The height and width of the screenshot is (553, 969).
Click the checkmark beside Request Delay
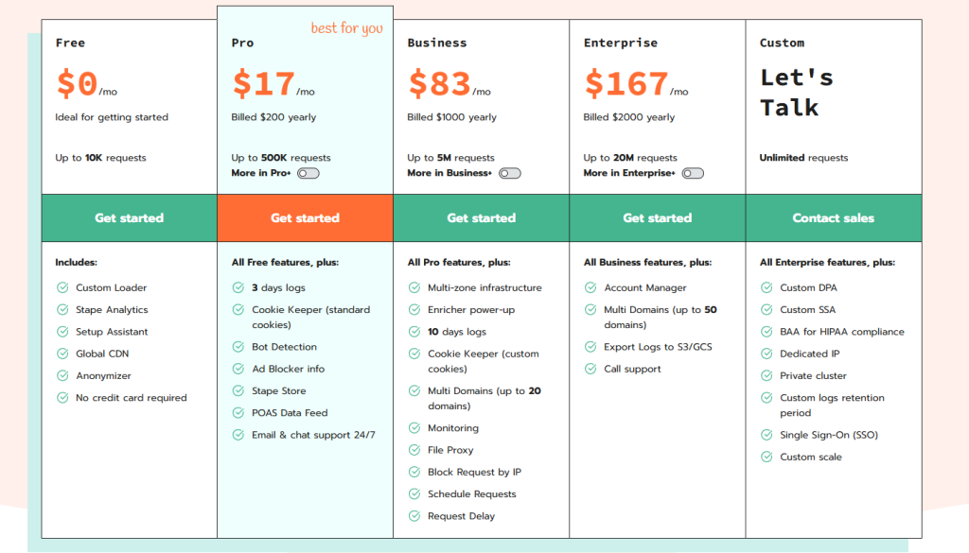[x=414, y=516]
